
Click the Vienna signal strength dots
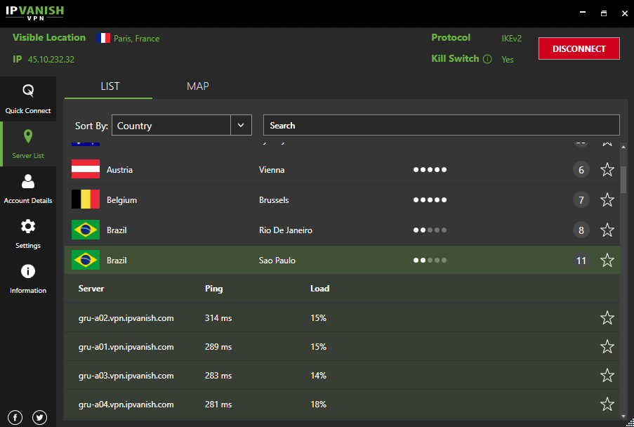pos(430,169)
